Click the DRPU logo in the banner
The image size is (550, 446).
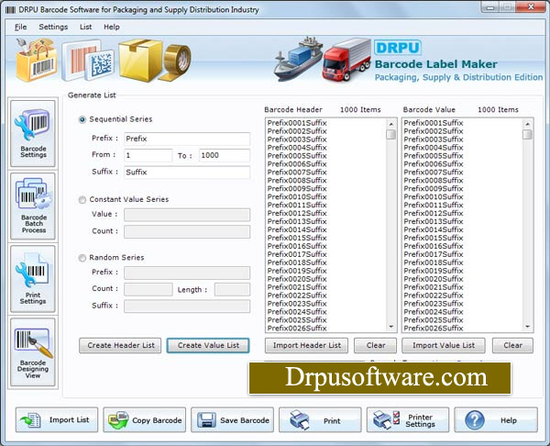tap(398, 48)
